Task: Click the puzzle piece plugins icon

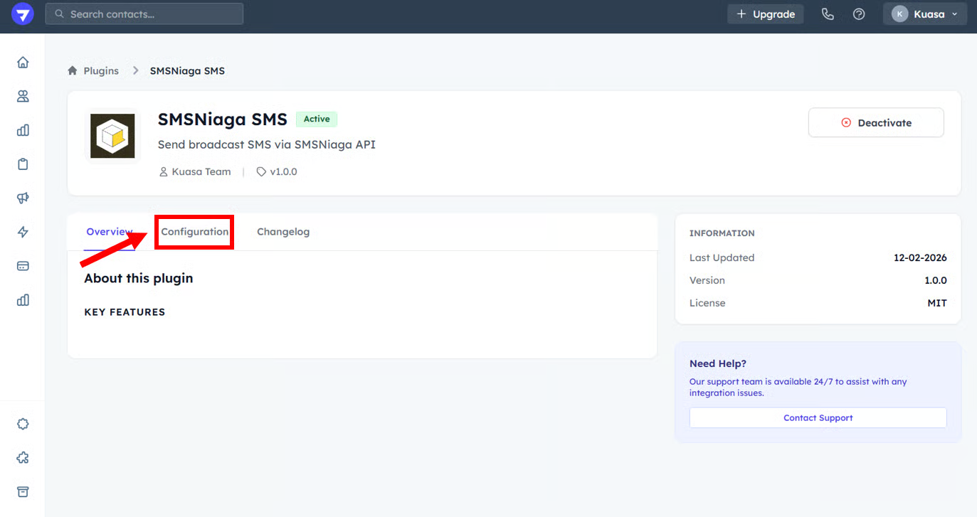Action: pos(23,458)
